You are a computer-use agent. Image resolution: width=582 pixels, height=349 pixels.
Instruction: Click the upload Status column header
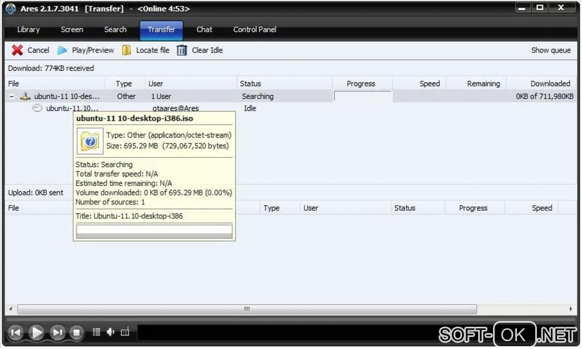418,208
